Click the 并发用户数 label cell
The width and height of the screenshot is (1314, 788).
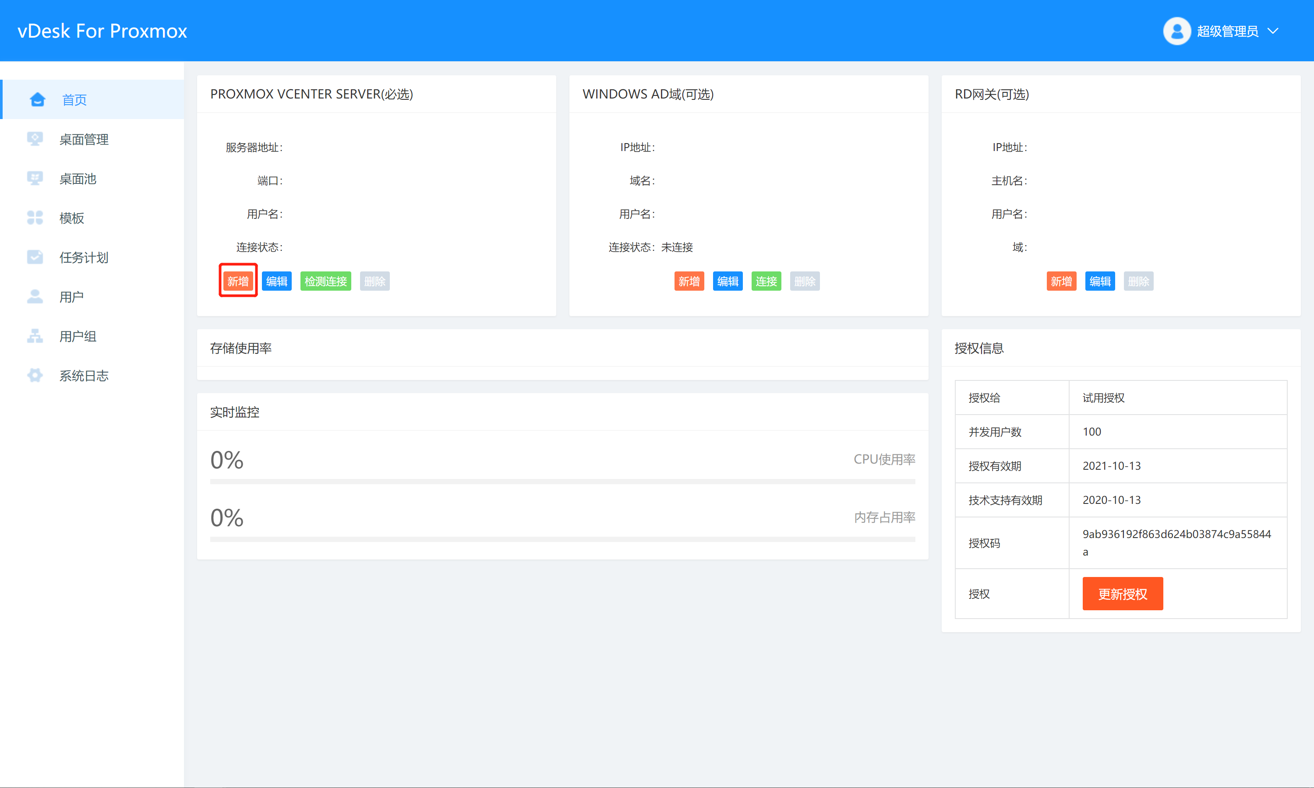pyautogui.click(x=1012, y=432)
